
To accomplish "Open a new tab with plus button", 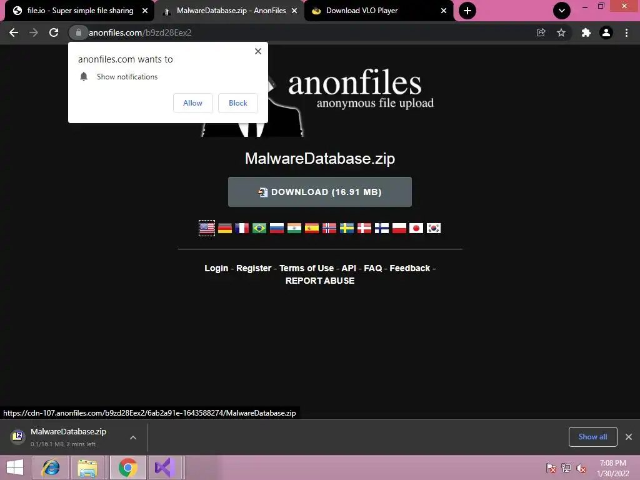I will pyautogui.click(x=467, y=11).
